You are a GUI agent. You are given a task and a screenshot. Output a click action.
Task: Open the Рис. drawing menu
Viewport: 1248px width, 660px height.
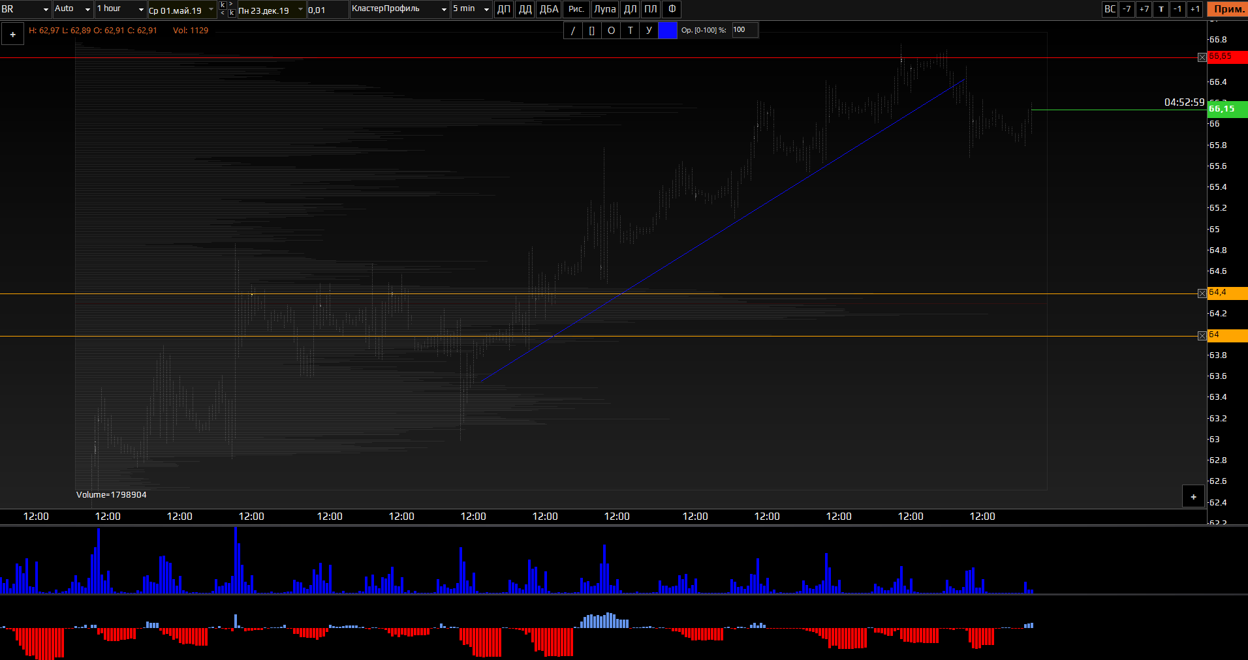(x=576, y=9)
